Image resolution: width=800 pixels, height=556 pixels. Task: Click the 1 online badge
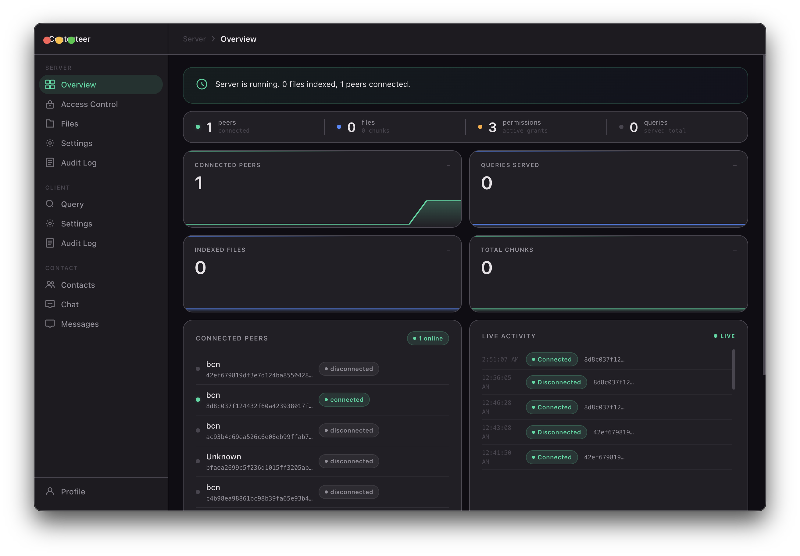pyautogui.click(x=427, y=338)
